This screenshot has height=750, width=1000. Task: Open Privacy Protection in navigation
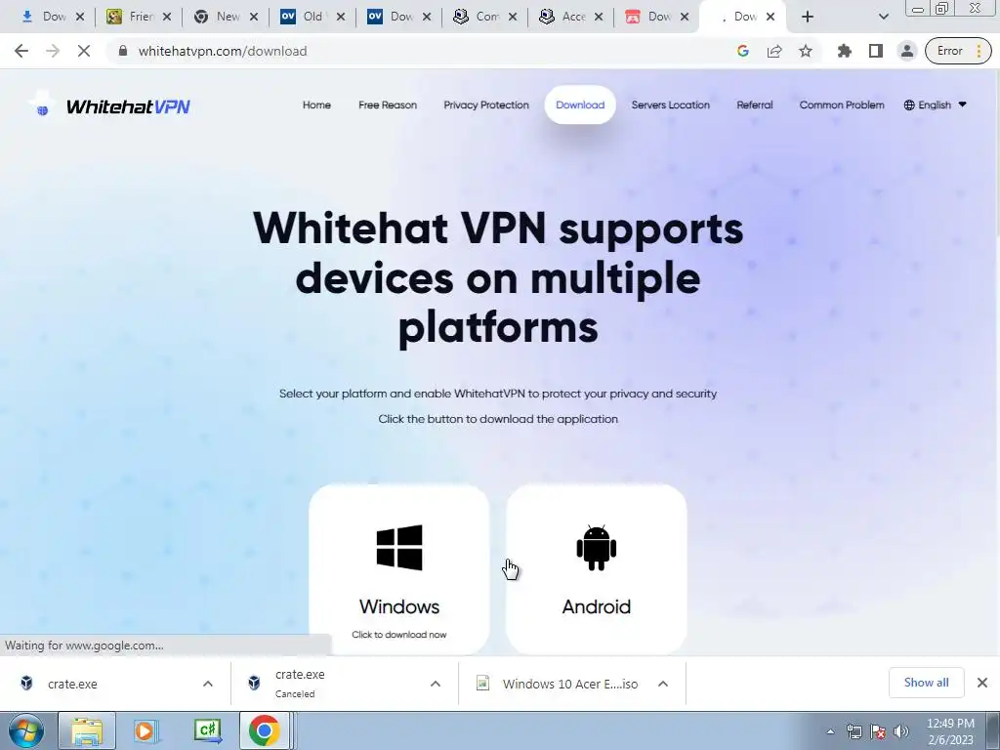(x=486, y=104)
